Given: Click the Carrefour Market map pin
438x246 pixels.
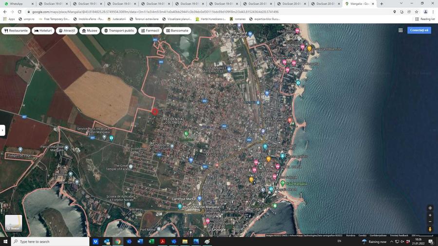Looking at the screenshot, I should [199, 198].
